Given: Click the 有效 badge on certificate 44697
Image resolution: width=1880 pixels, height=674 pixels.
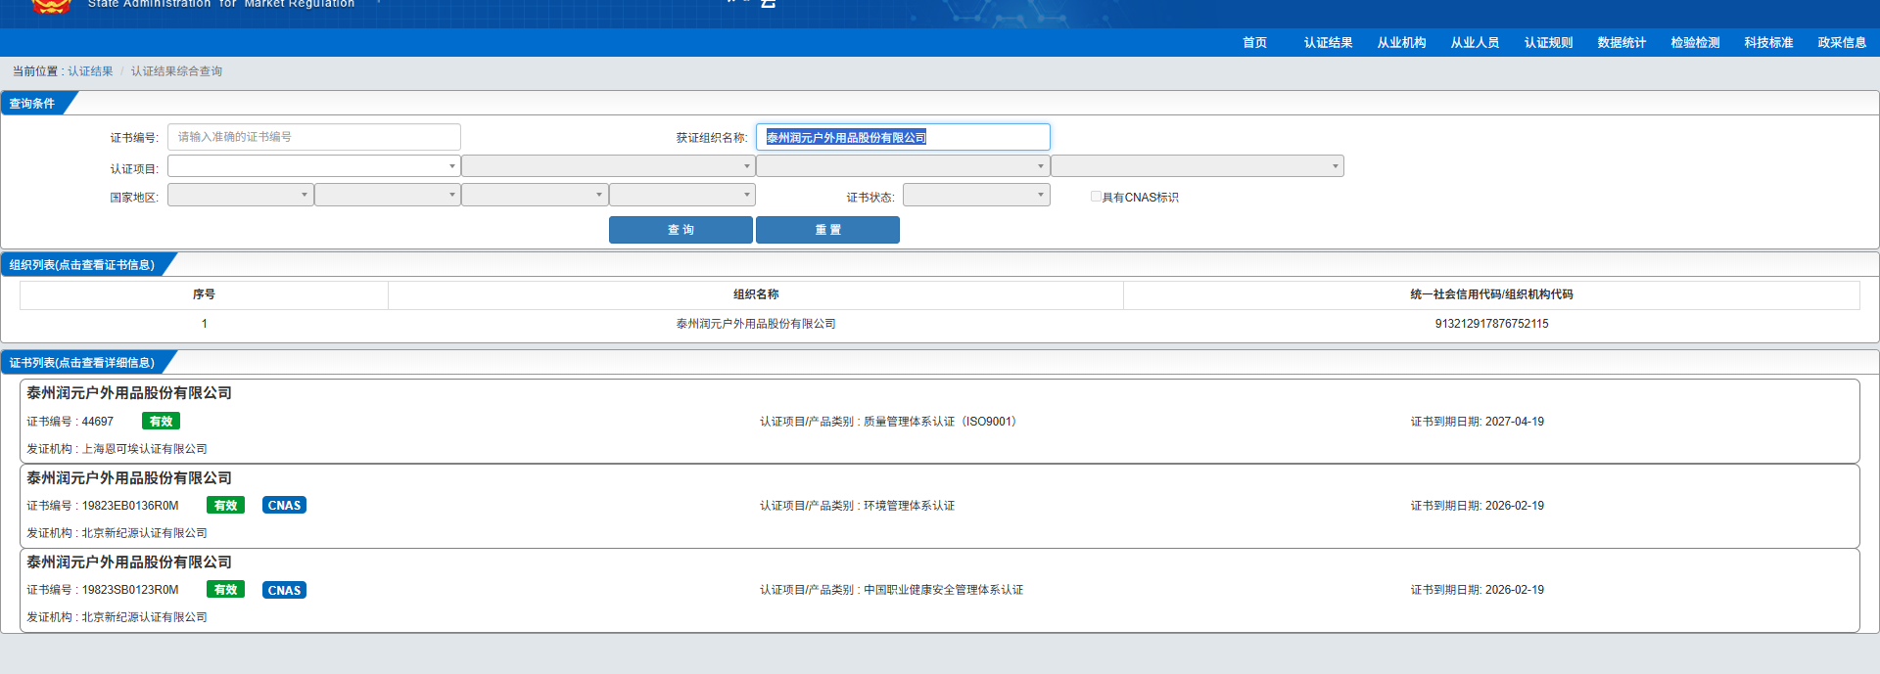Looking at the screenshot, I should coord(161,422).
